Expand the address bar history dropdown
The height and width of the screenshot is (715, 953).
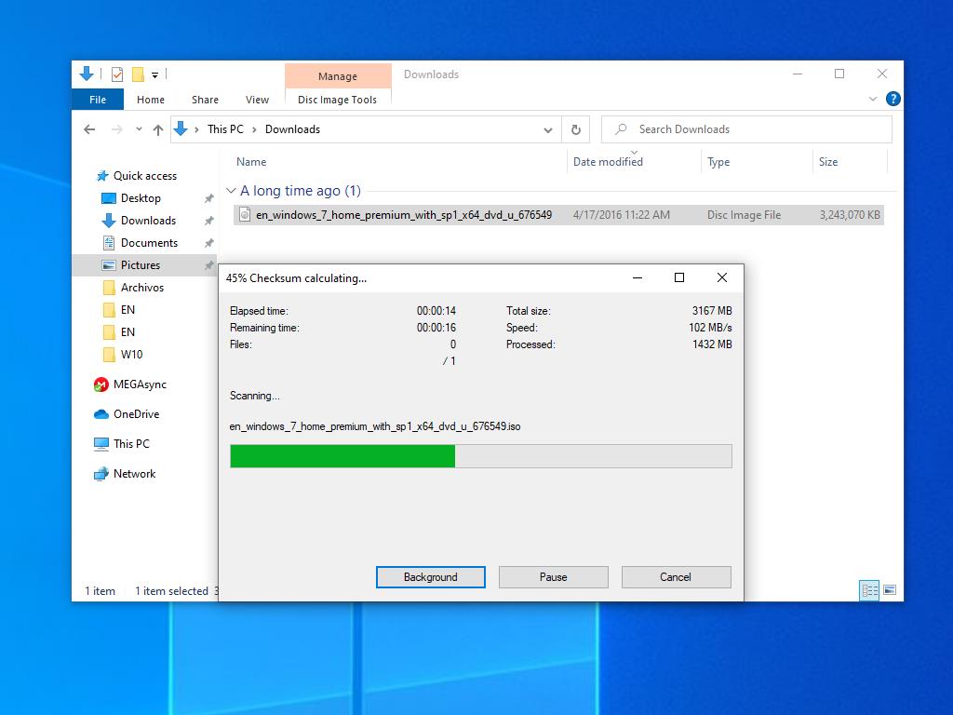tap(548, 129)
